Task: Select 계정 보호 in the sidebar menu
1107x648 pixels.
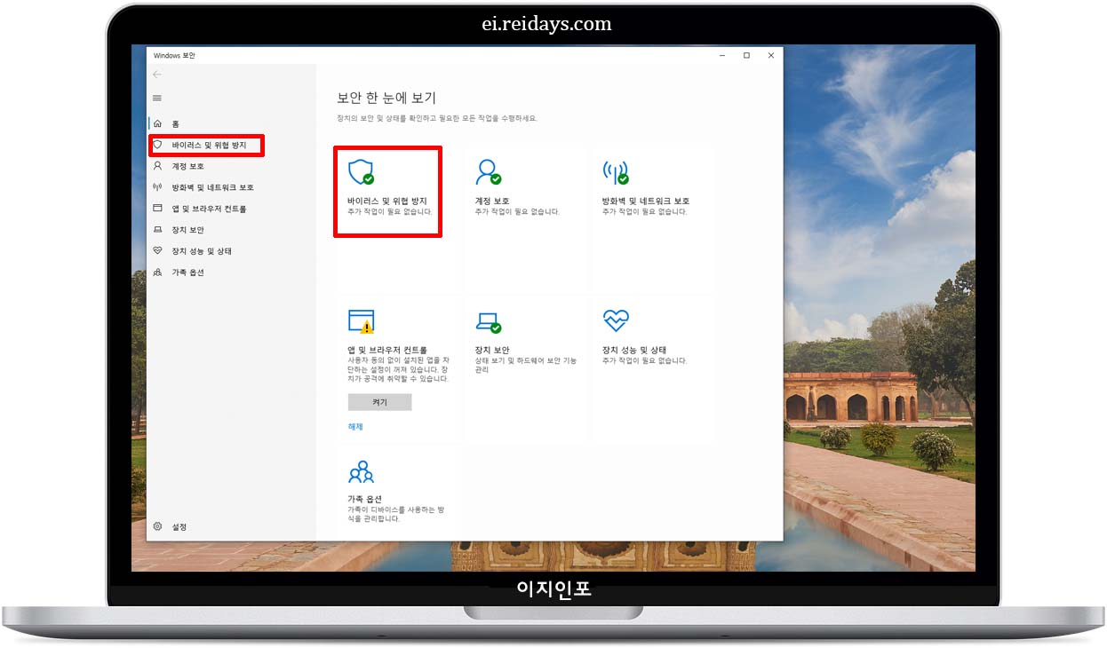Action: coord(190,165)
